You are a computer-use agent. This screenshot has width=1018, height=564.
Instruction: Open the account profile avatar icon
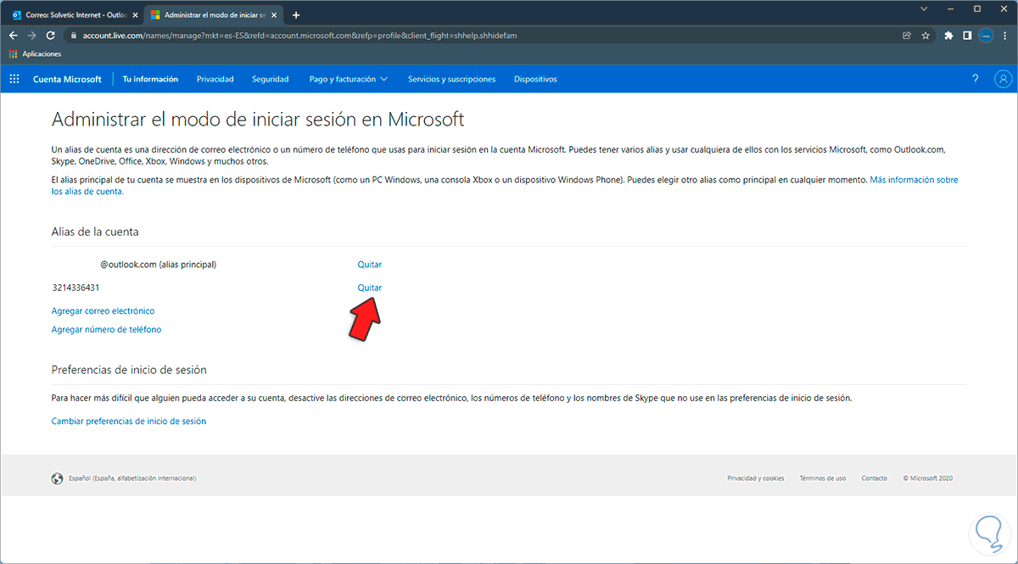(1003, 79)
